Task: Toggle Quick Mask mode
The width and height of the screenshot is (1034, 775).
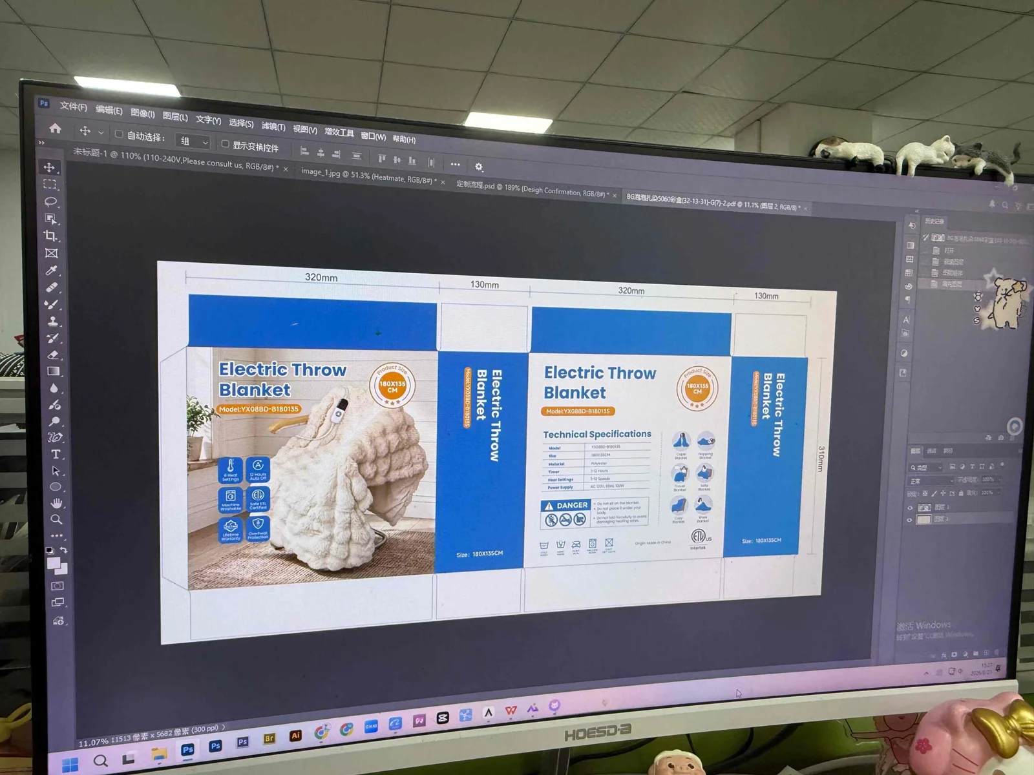Action: 58,586
